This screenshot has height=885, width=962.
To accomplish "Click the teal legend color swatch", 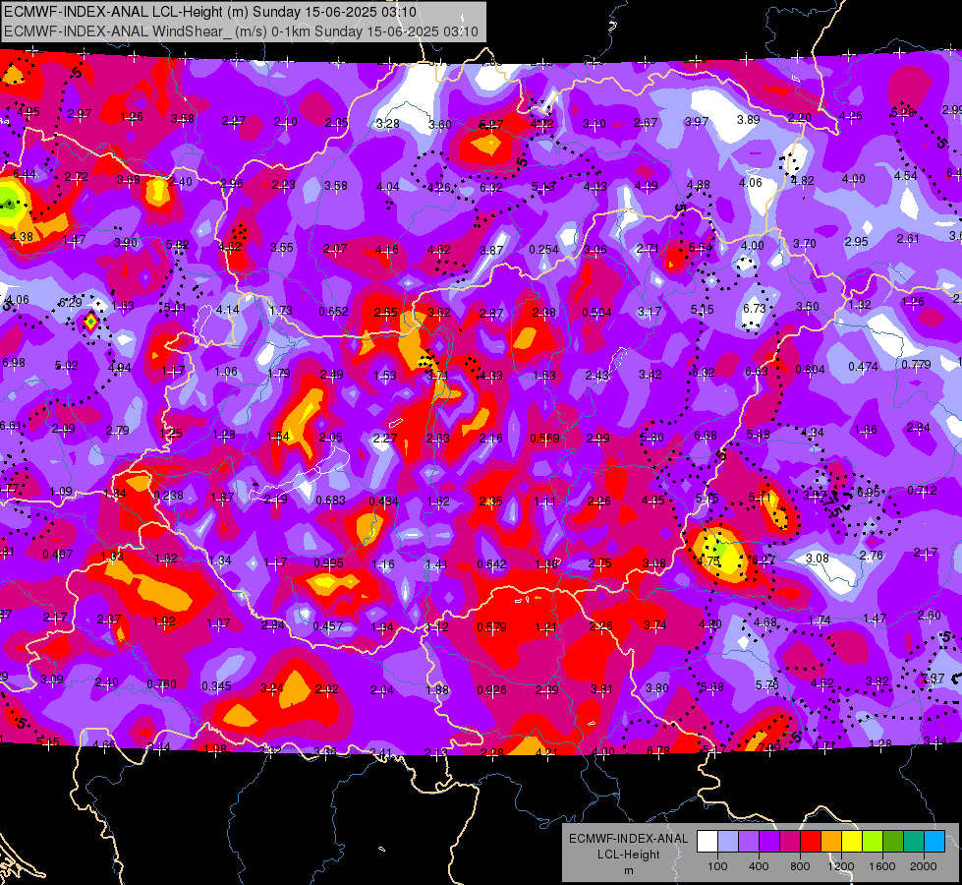I will click(914, 841).
